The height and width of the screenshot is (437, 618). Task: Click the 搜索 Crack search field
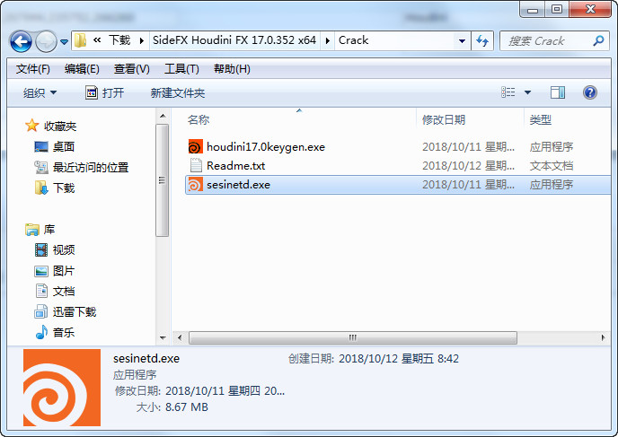[548, 40]
